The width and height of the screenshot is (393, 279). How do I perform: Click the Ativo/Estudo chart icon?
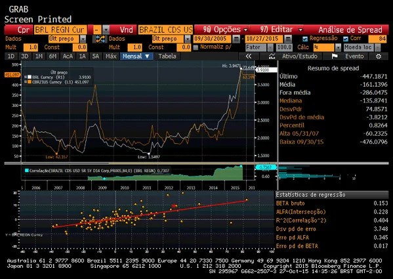pyautogui.click(x=272, y=56)
